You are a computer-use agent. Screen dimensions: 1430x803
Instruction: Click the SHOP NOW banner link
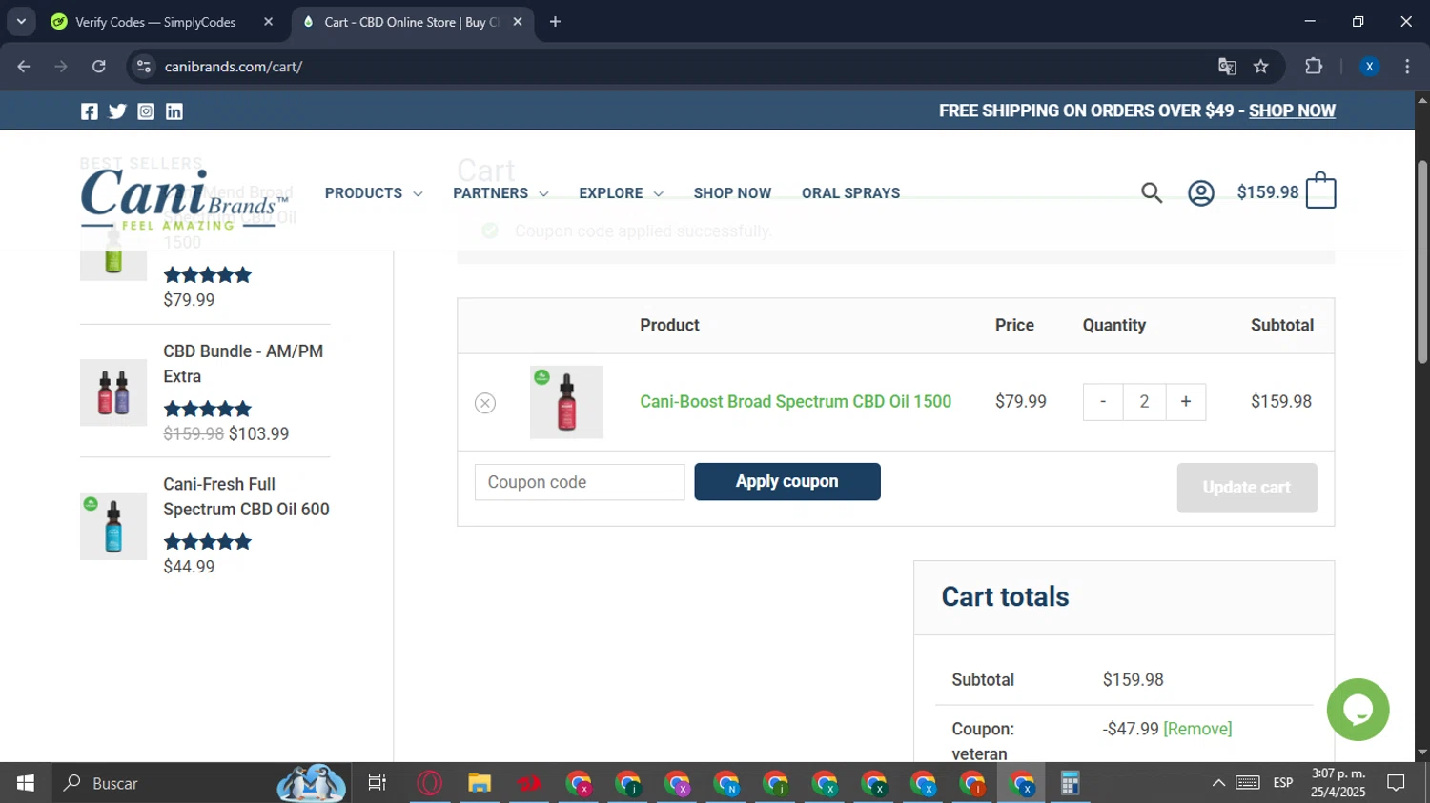pos(1292,110)
